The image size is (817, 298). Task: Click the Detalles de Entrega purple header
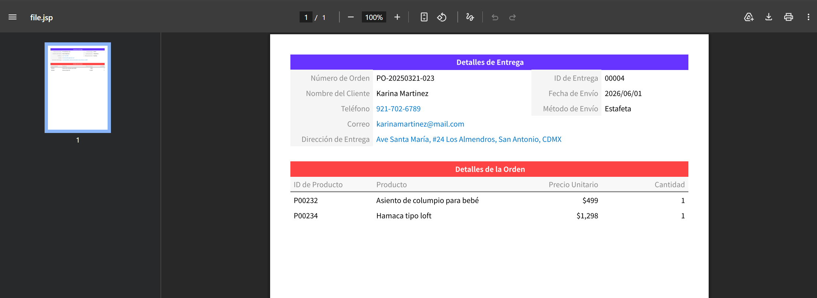coord(489,62)
